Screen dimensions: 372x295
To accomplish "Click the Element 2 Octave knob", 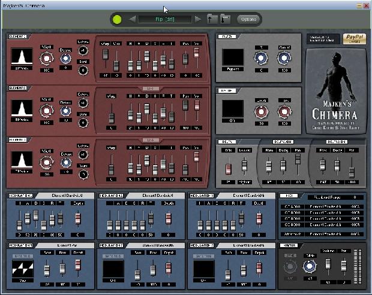I will click(83, 103).
